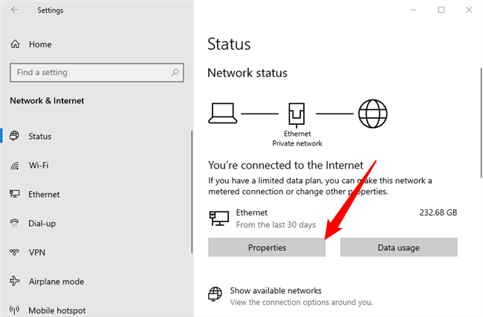The image size is (483, 317).
Task: Maximize the Settings window
Action: pos(441,10)
